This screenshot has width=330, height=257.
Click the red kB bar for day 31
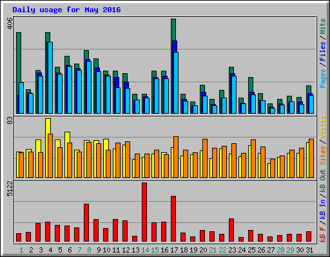pyautogui.click(x=309, y=236)
